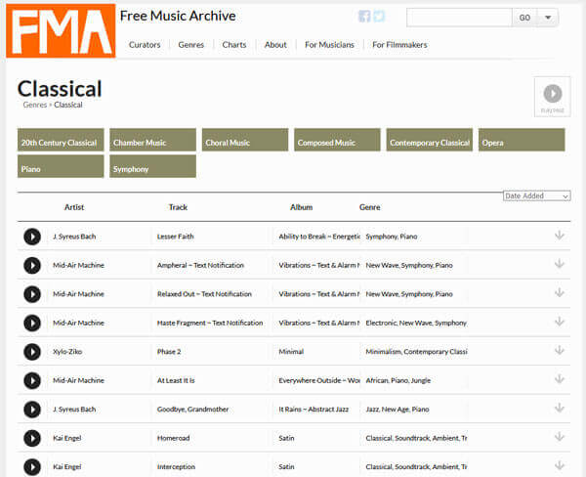Select the 20th Century Classical subgenre
This screenshot has width=586, height=477.
tap(61, 140)
